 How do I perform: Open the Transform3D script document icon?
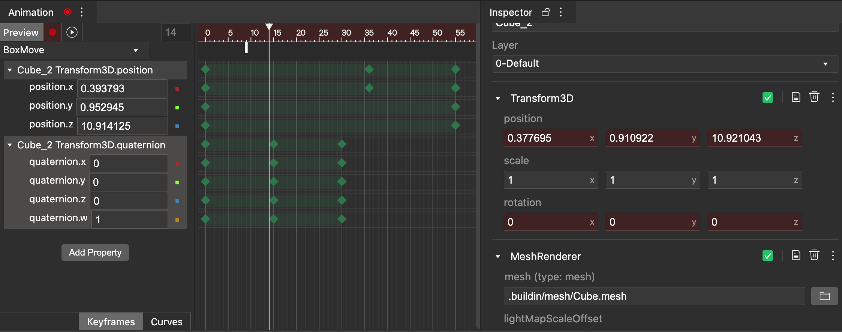point(796,97)
